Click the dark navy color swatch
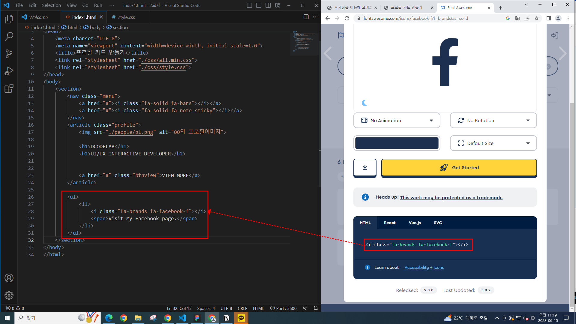The width and height of the screenshot is (576, 324). [x=397, y=143]
